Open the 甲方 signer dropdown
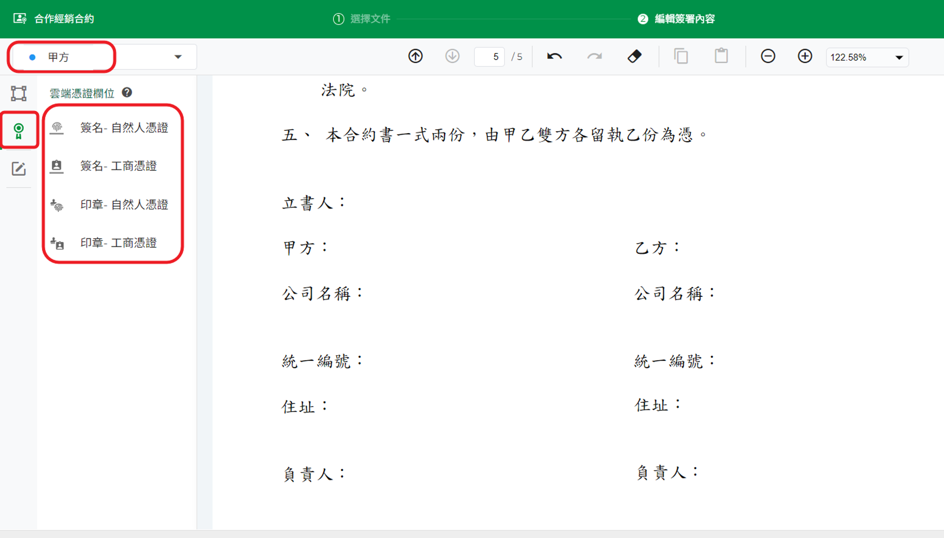Image resolution: width=944 pixels, height=538 pixels. coord(104,57)
